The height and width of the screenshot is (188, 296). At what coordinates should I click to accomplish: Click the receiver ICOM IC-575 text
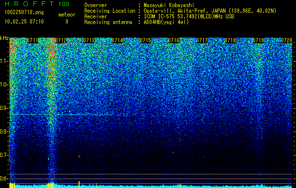click(160, 16)
